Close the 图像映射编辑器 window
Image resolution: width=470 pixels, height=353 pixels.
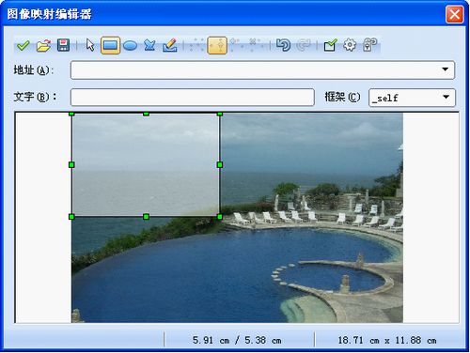pyautogui.click(x=454, y=14)
